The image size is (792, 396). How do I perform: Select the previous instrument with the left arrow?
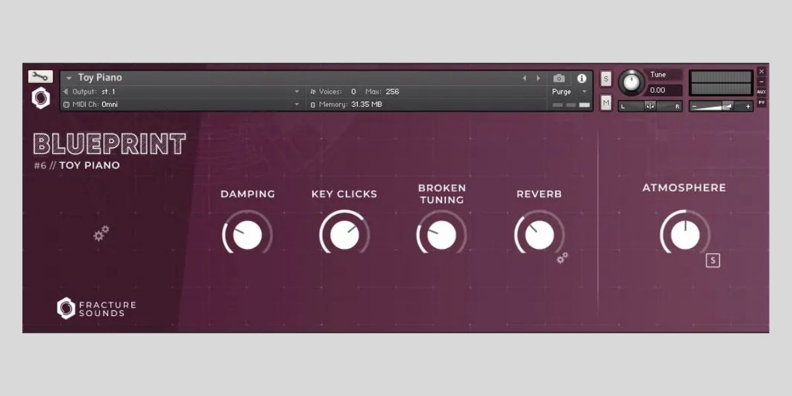coord(525,78)
